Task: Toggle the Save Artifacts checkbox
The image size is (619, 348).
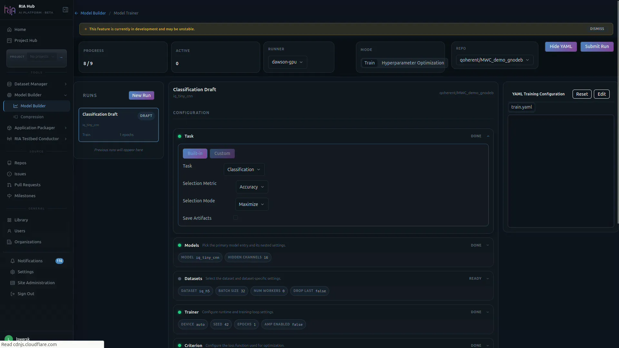Action: coord(236,218)
